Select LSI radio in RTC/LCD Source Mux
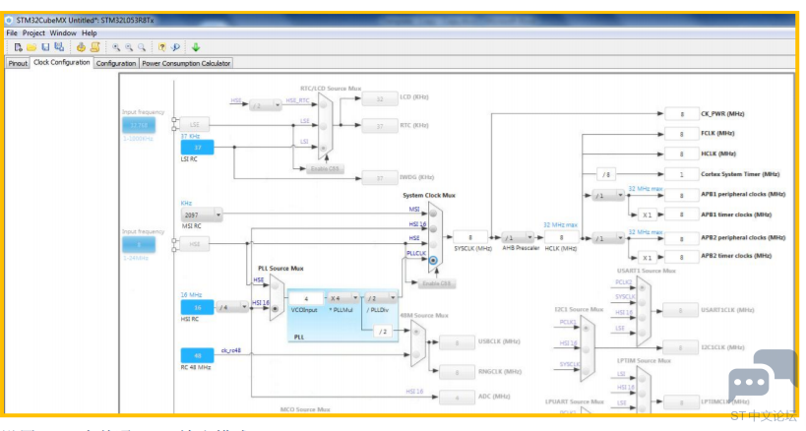Image resolution: width=806 pixels, height=431 pixels. pyautogui.click(x=324, y=148)
